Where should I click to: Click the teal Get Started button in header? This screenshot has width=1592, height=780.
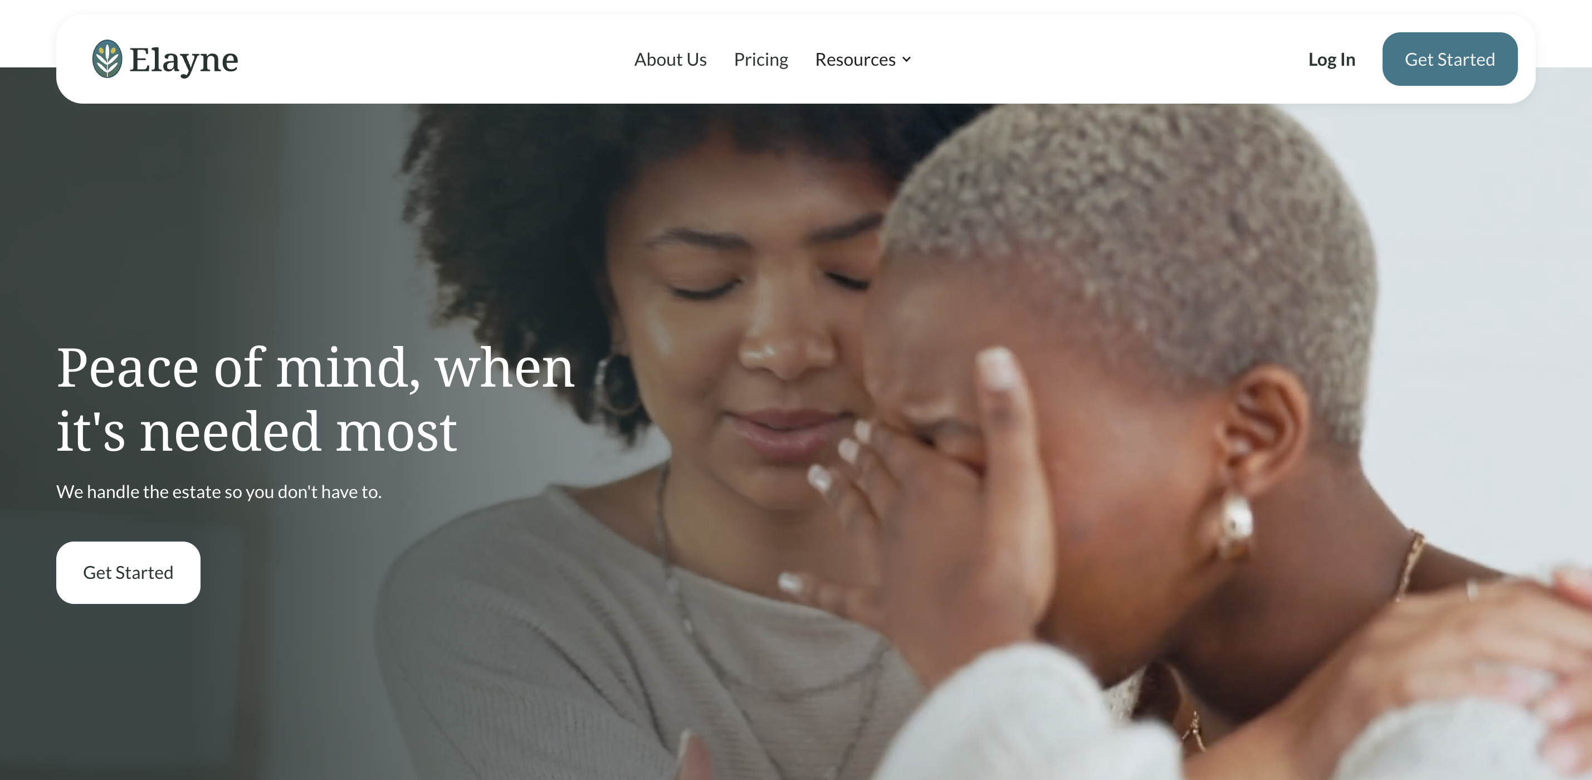point(1449,58)
